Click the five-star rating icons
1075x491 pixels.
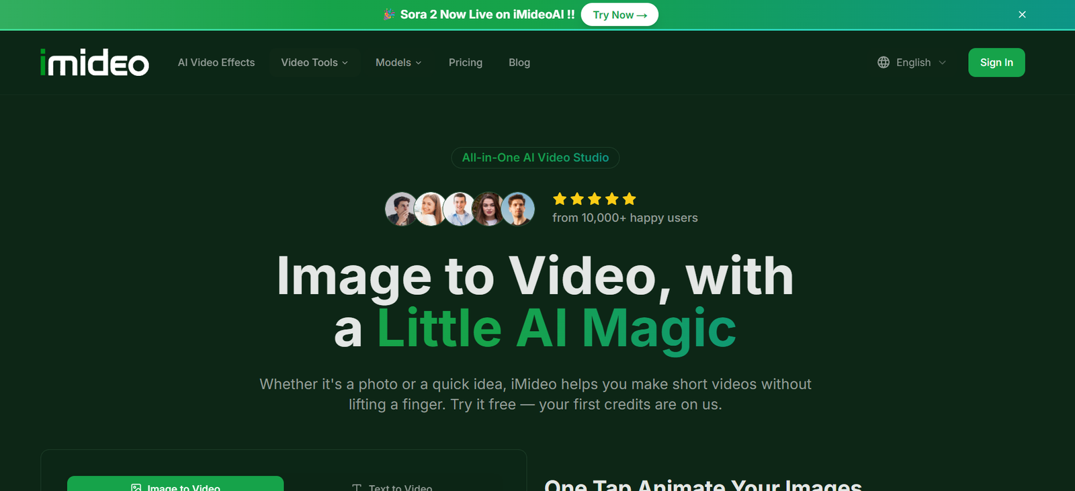(x=594, y=199)
